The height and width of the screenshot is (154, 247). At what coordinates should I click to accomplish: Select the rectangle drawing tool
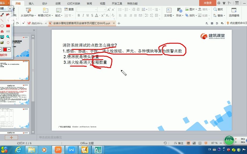8,26
